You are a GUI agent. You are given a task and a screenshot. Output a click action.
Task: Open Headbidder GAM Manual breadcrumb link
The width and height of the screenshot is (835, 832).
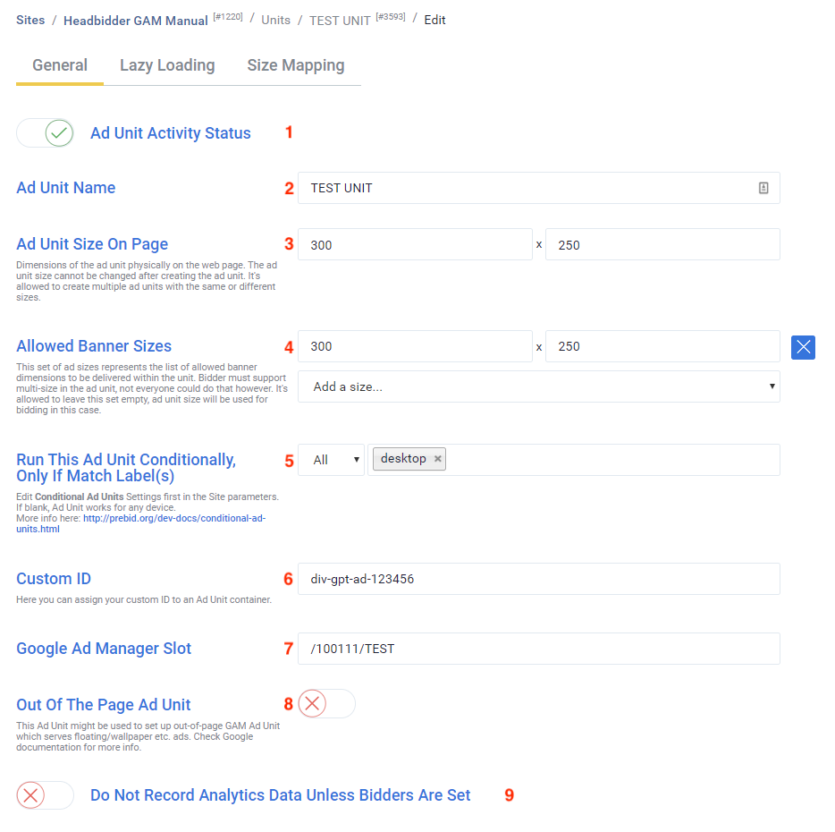pyautogui.click(x=135, y=21)
